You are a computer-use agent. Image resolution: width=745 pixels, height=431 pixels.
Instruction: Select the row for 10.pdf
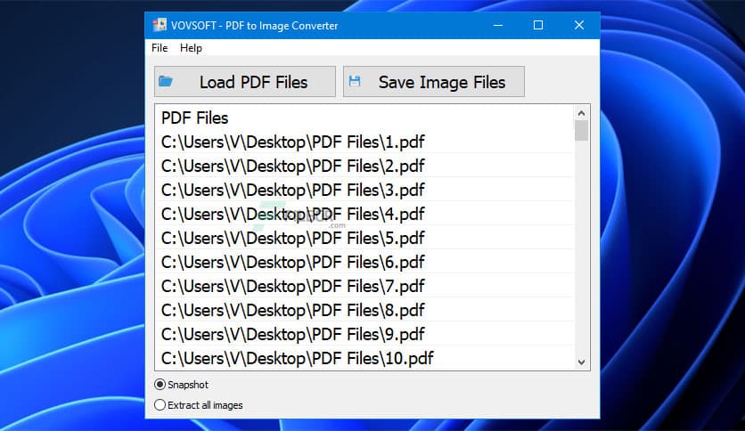364,358
